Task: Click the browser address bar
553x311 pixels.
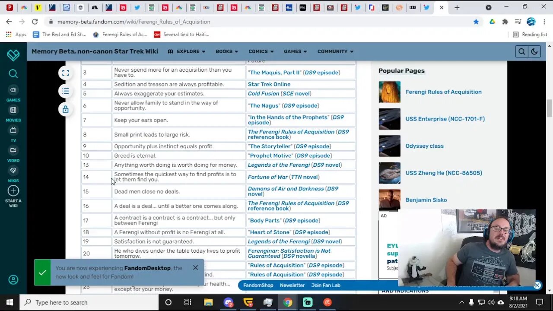Action: pyautogui.click(x=259, y=22)
